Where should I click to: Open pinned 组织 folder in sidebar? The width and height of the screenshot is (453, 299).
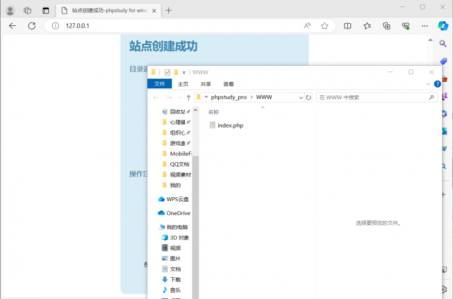[176, 133]
